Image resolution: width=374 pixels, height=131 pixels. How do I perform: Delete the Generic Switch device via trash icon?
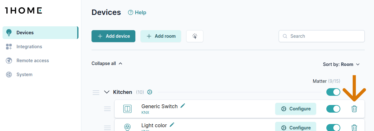[x=354, y=109]
